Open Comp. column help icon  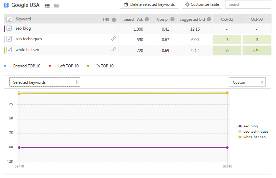172,19
